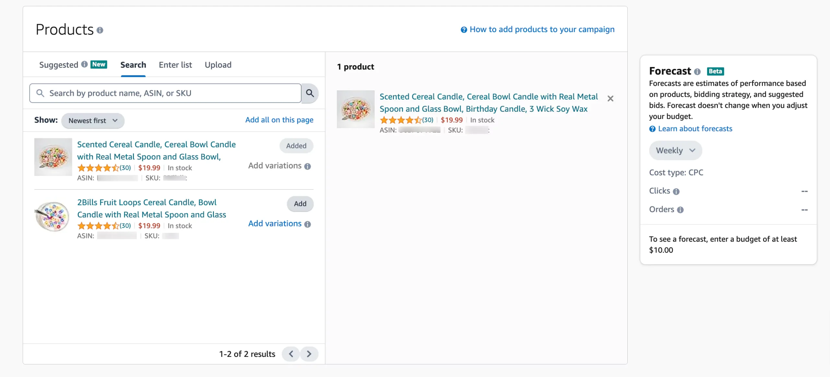Switch to the Suggested tab
The height and width of the screenshot is (377, 830).
click(x=59, y=65)
